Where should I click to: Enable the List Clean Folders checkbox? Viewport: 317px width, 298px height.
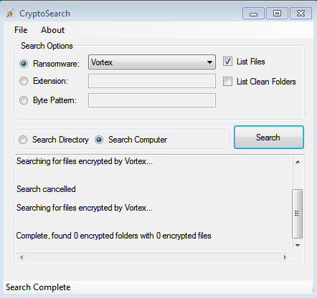coord(227,82)
